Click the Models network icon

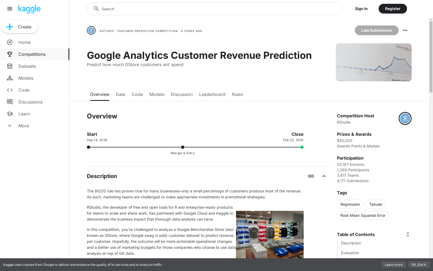[x=10, y=78]
